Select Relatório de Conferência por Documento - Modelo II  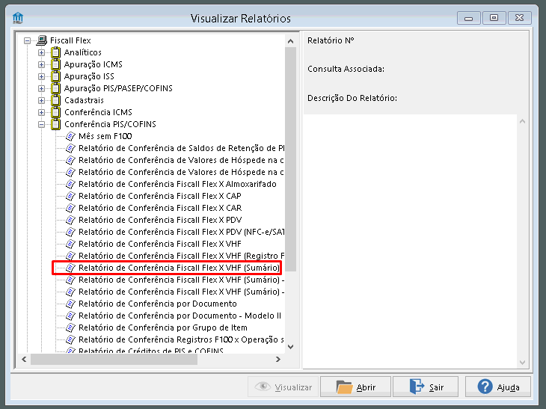(x=180, y=316)
